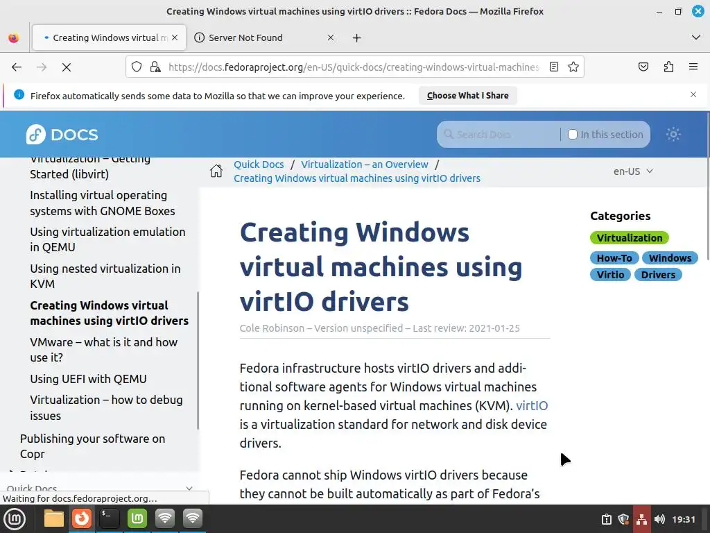Open VMware – what is it sidebar item
Screen dimensions: 710x533
(104, 350)
